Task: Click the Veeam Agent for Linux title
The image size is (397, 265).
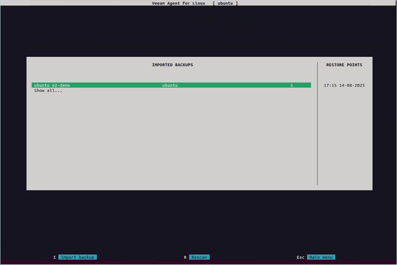Action: click(179, 3)
